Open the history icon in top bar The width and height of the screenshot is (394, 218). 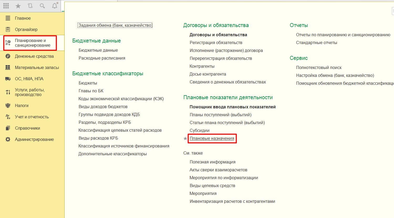point(30,6)
